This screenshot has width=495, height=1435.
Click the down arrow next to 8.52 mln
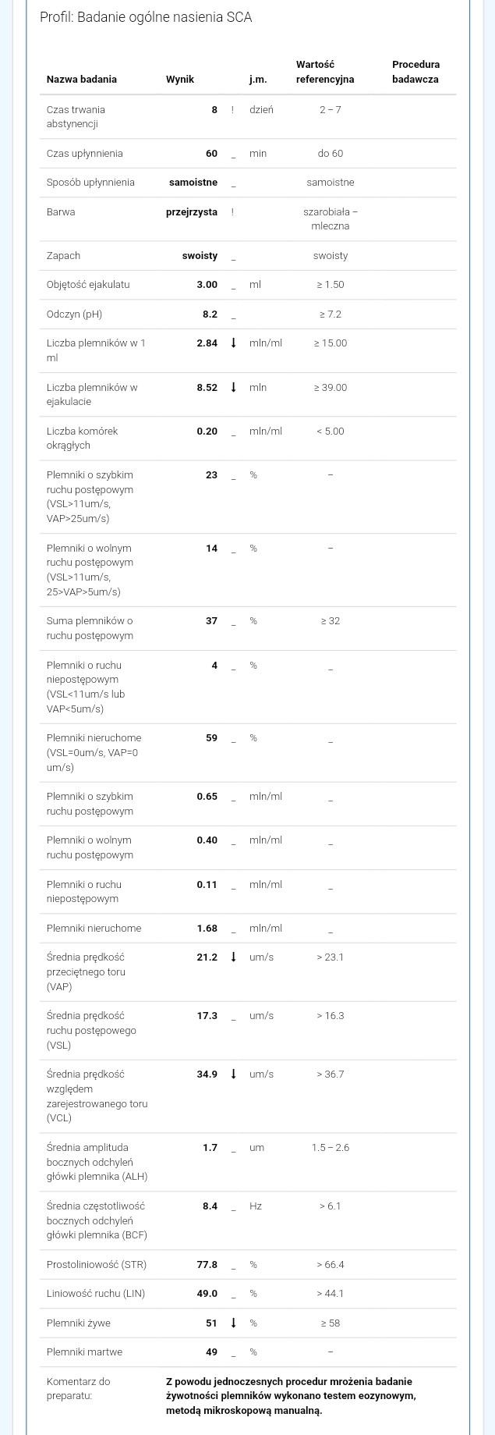233,388
